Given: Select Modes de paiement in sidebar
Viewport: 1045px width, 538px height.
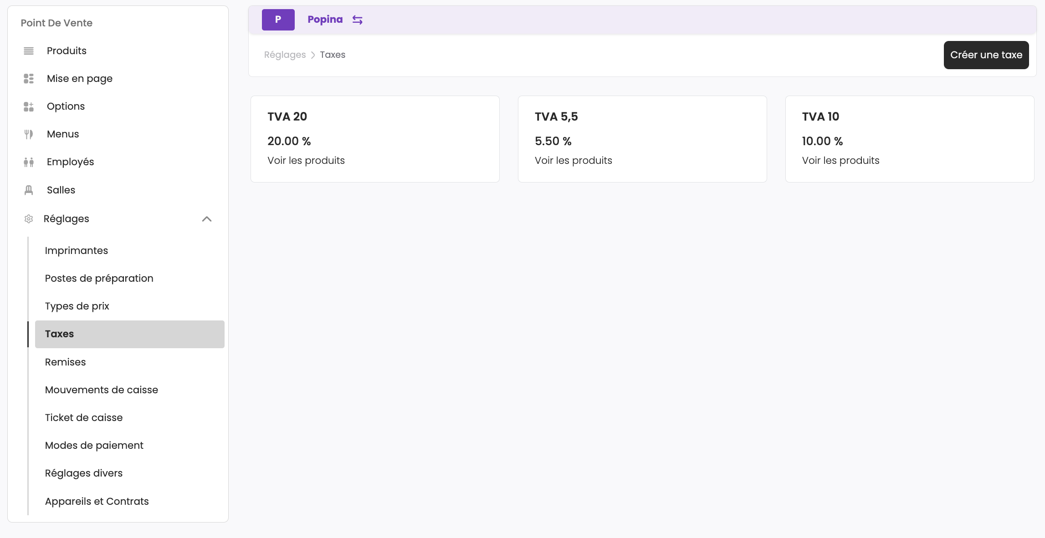Looking at the screenshot, I should 94,446.
